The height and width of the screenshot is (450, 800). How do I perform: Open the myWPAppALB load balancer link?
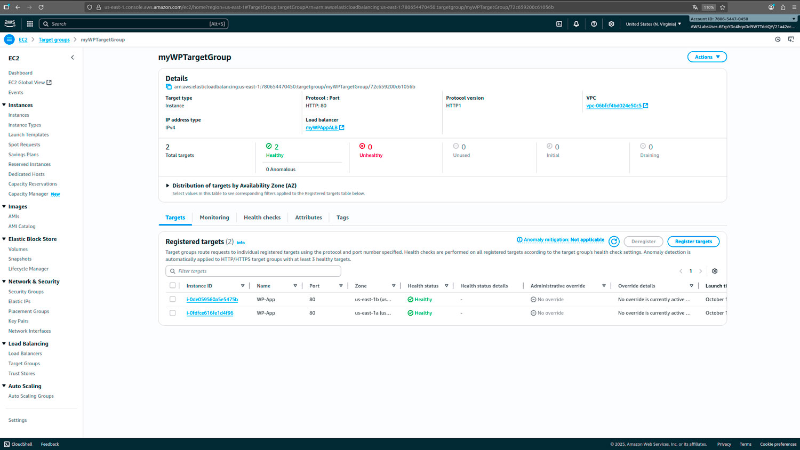322,128
